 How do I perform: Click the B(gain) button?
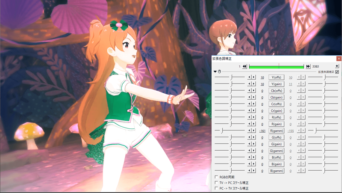(x=276, y=164)
